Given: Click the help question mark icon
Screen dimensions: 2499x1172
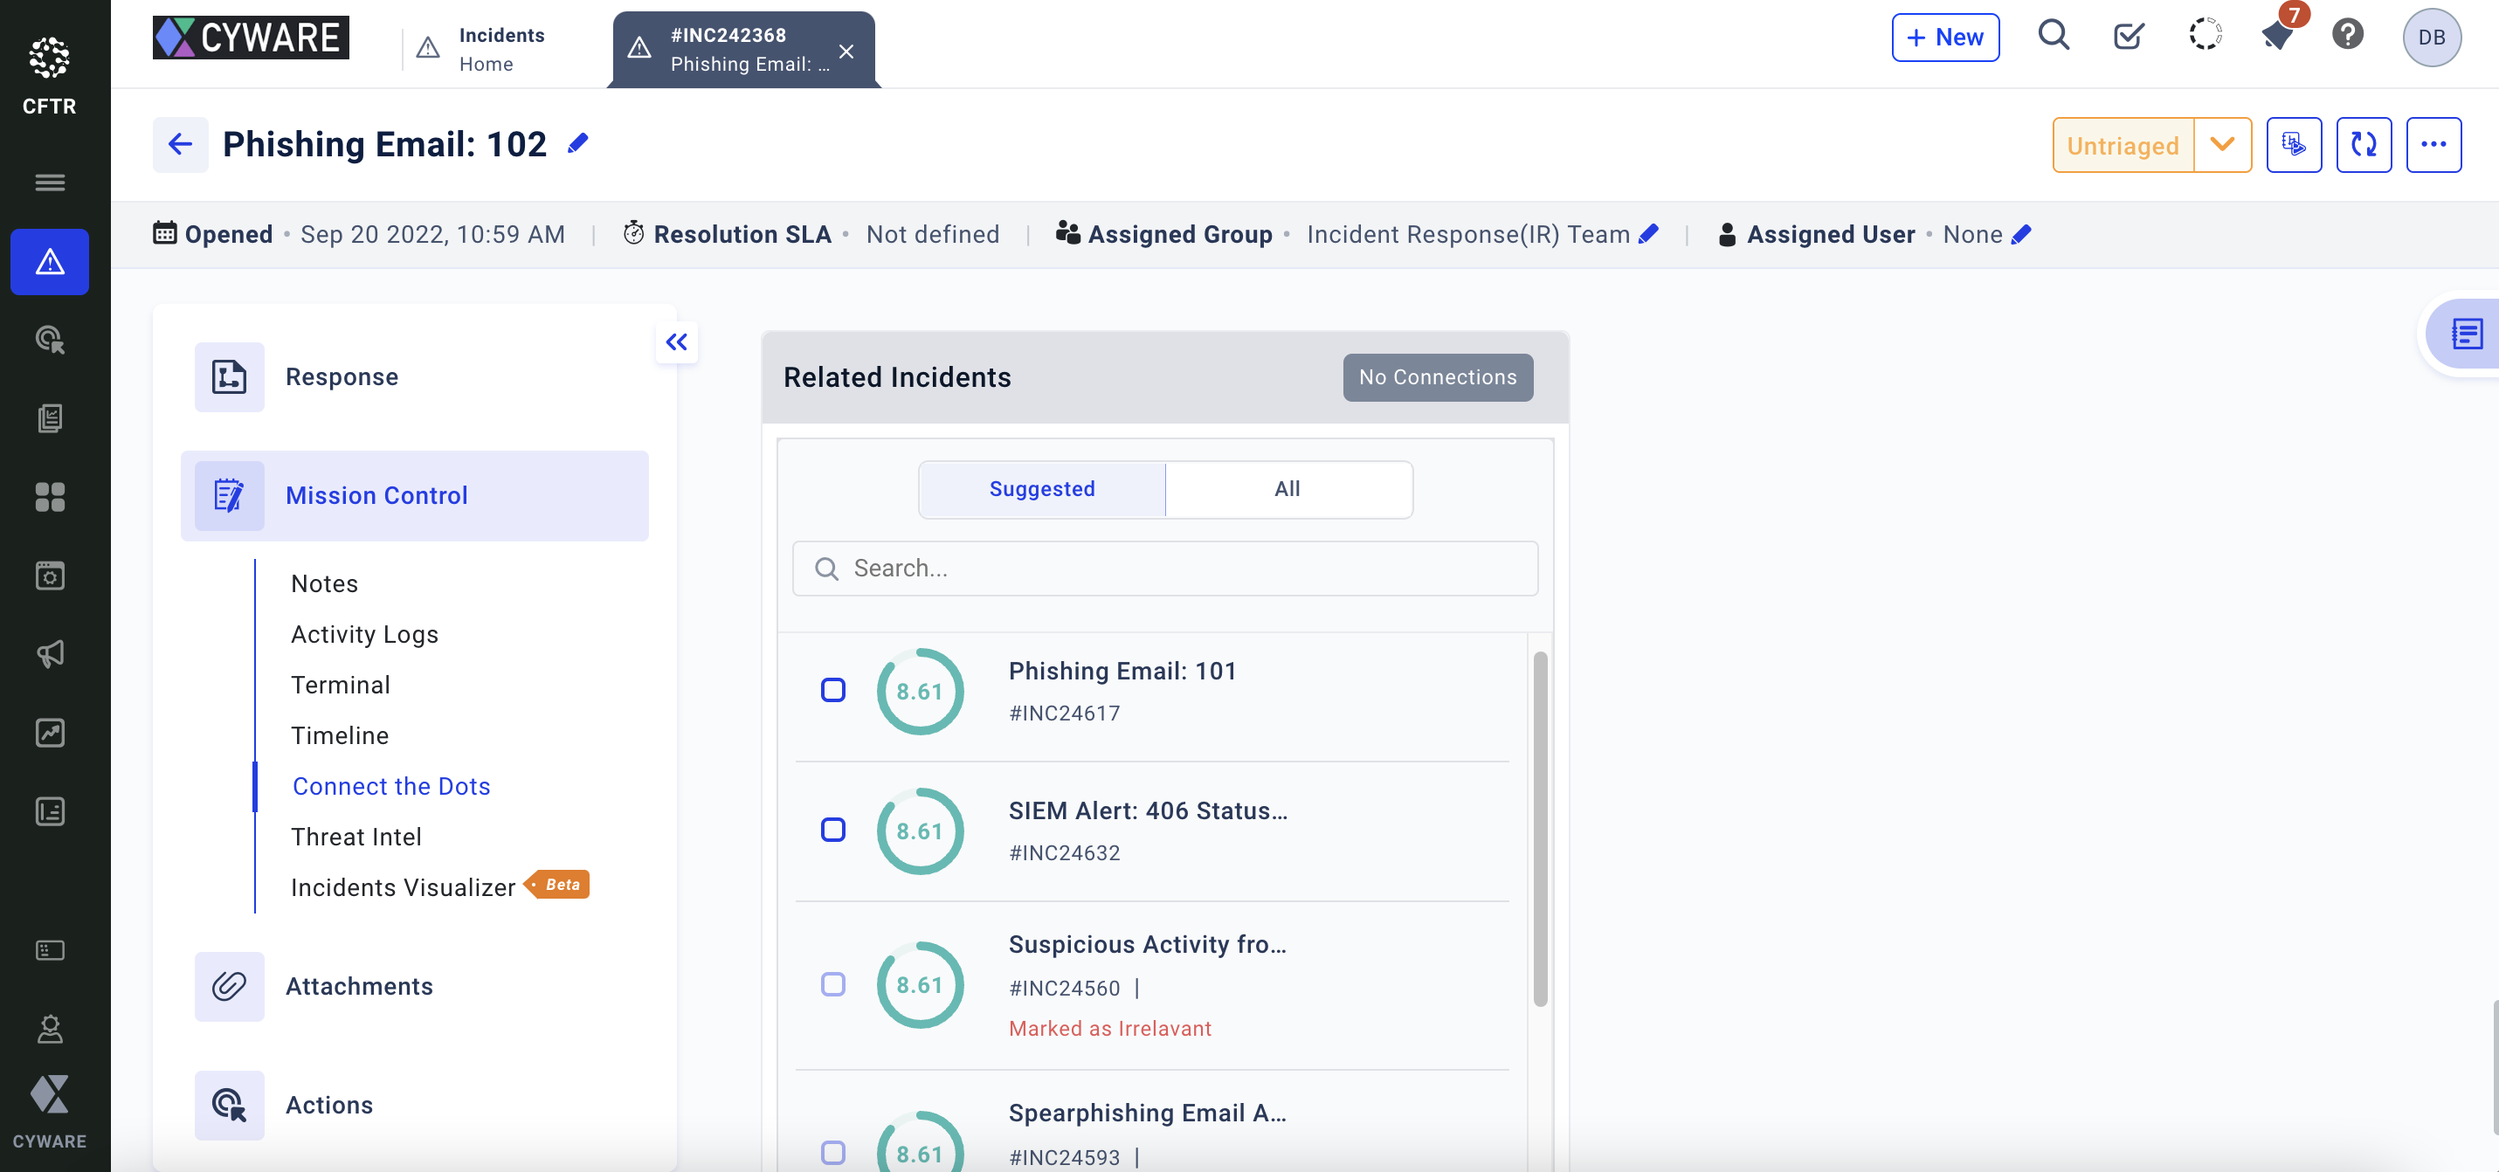Looking at the screenshot, I should pos(2348,36).
